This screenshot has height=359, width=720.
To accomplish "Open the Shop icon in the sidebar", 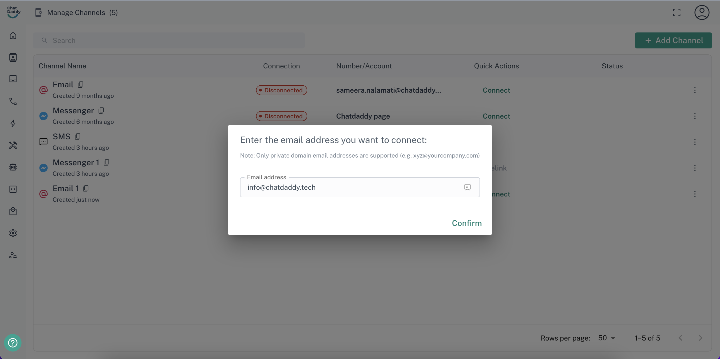I will pyautogui.click(x=13, y=211).
